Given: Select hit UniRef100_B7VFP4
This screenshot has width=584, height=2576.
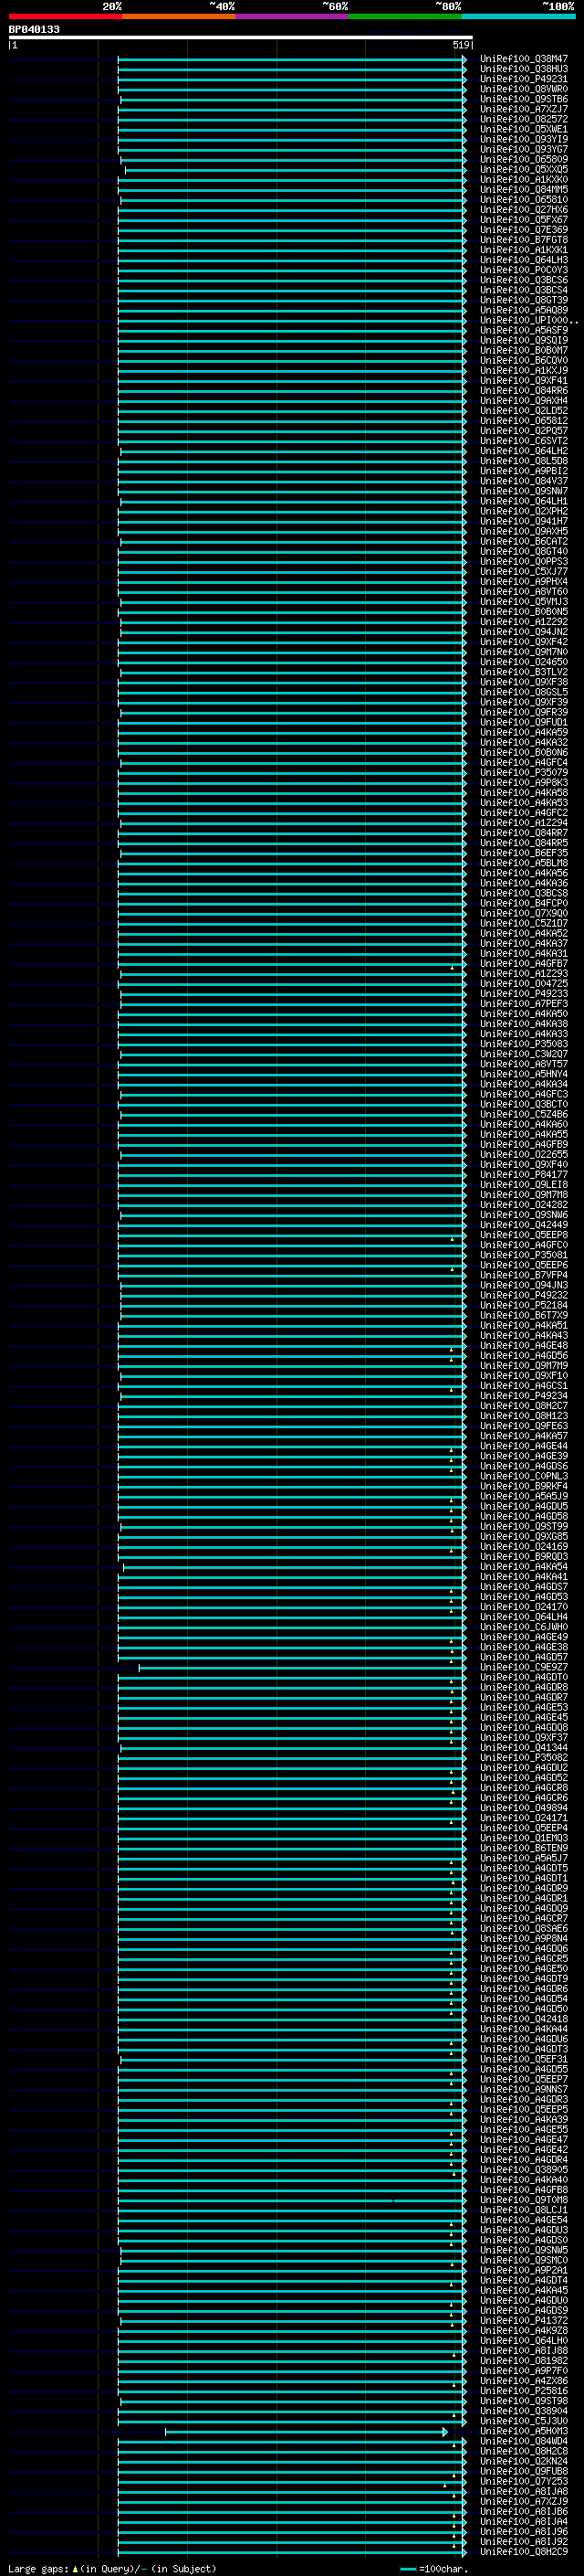Looking at the screenshot, I should coord(524,1275).
